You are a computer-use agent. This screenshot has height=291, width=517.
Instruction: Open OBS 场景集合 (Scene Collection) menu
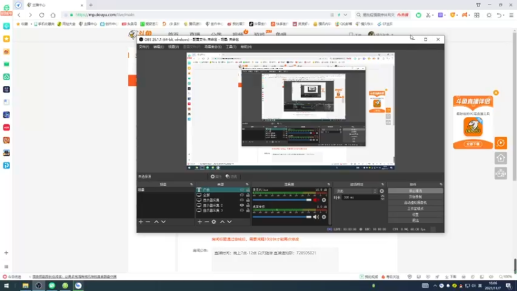(213, 47)
